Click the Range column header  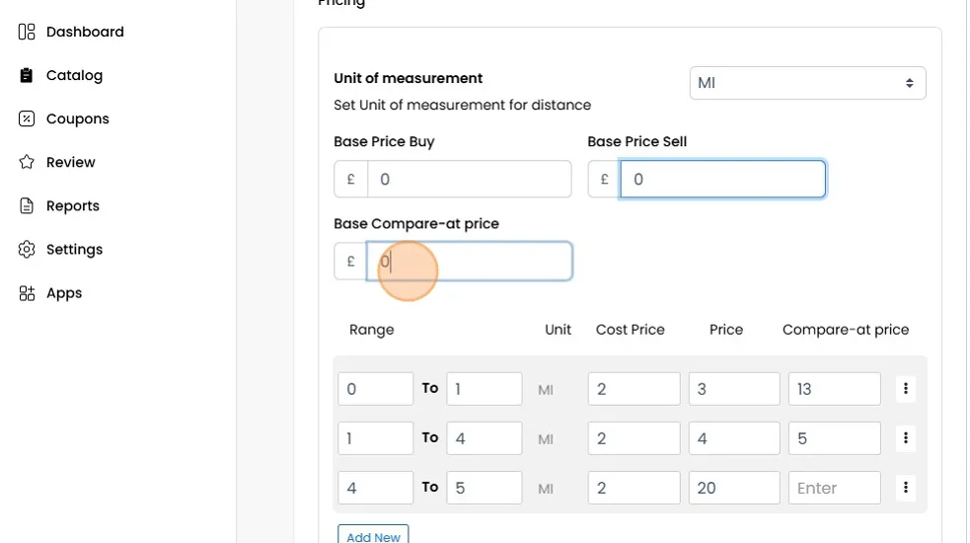pyautogui.click(x=371, y=330)
